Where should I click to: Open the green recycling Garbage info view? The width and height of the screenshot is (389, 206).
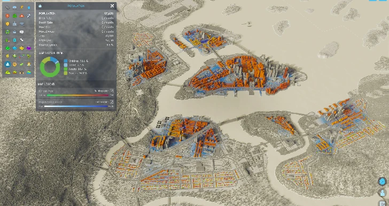(14, 16)
